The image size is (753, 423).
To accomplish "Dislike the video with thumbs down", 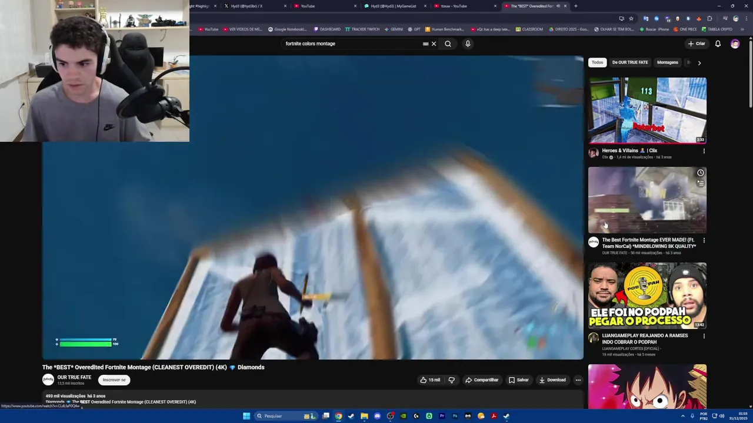I will 451,380.
